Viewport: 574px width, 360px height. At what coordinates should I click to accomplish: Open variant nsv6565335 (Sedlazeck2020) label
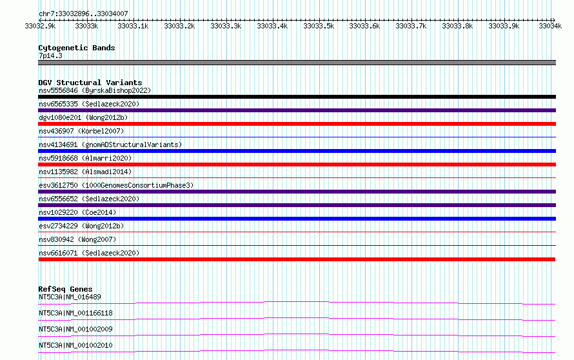pos(89,104)
